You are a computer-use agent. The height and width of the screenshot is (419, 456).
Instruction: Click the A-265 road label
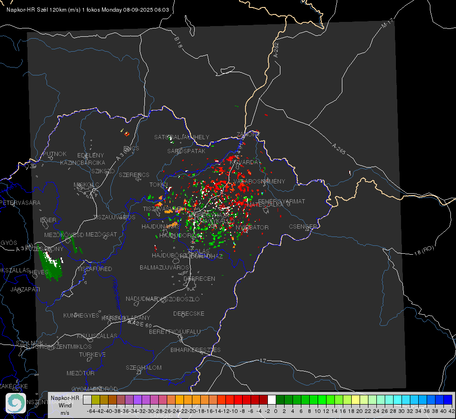click(x=339, y=149)
